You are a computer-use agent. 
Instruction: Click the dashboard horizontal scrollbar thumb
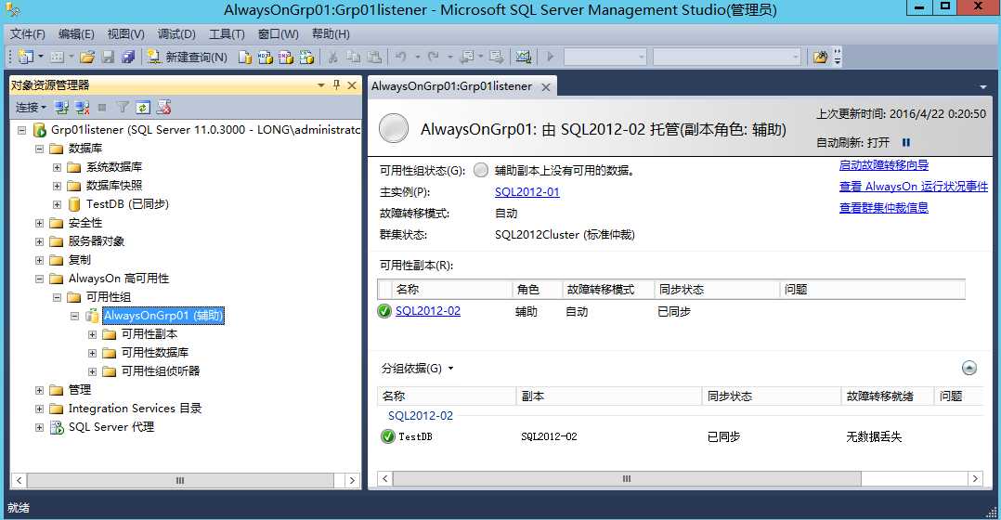tap(627, 478)
